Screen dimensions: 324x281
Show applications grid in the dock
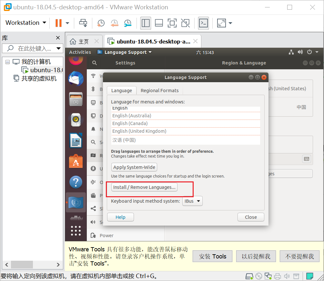point(76,230)
